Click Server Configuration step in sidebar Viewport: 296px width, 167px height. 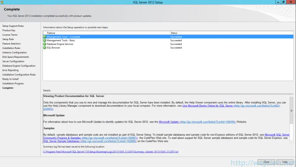coord(13,61)
